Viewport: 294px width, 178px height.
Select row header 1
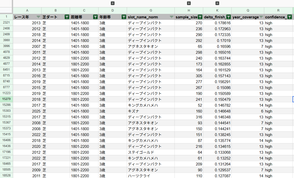click(6, 17)
